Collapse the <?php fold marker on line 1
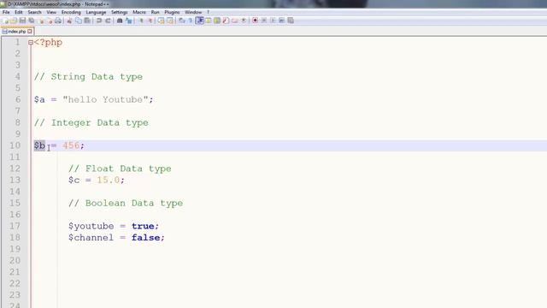Image resolution: width=547 pixels, height=308 pixels. (x=31, y=43)
